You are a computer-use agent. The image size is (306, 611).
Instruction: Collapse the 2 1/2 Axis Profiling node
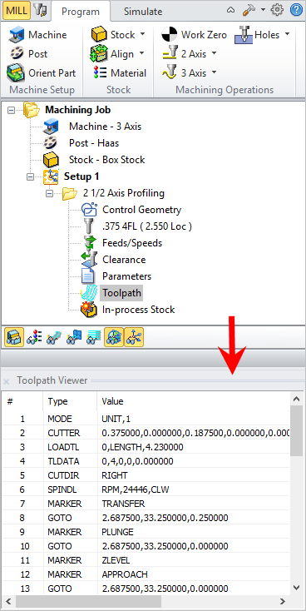[49, 193]
